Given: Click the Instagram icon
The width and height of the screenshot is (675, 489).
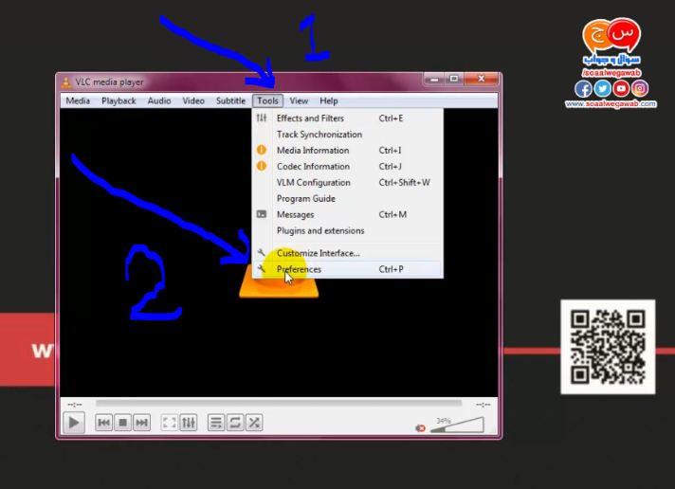Looking at the screenshot, I should click(x=640, y=89).
